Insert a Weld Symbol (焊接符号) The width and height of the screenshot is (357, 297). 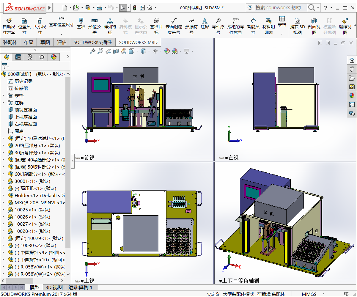point(191,26)
